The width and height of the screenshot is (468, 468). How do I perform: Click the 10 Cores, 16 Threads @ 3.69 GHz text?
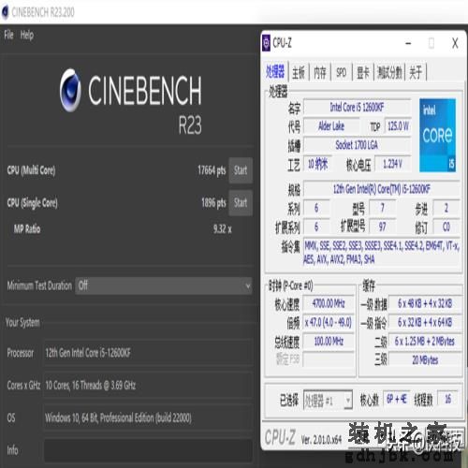pyautogui.click(x=91, y=386)
